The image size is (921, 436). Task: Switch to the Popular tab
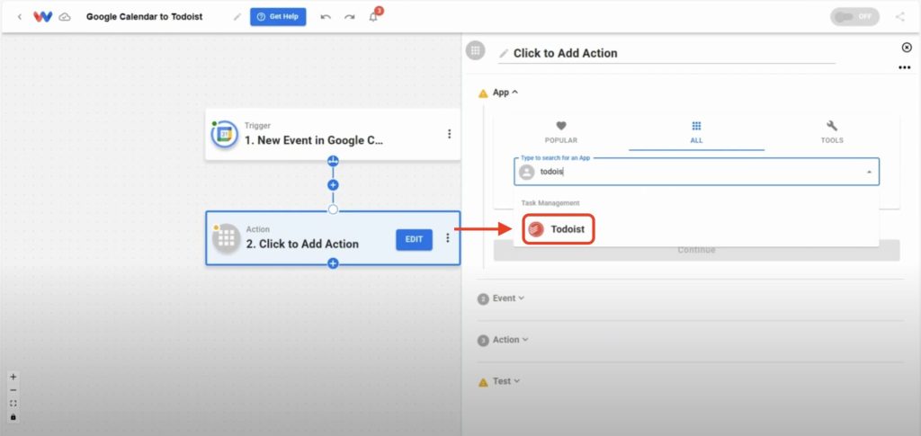561,133
